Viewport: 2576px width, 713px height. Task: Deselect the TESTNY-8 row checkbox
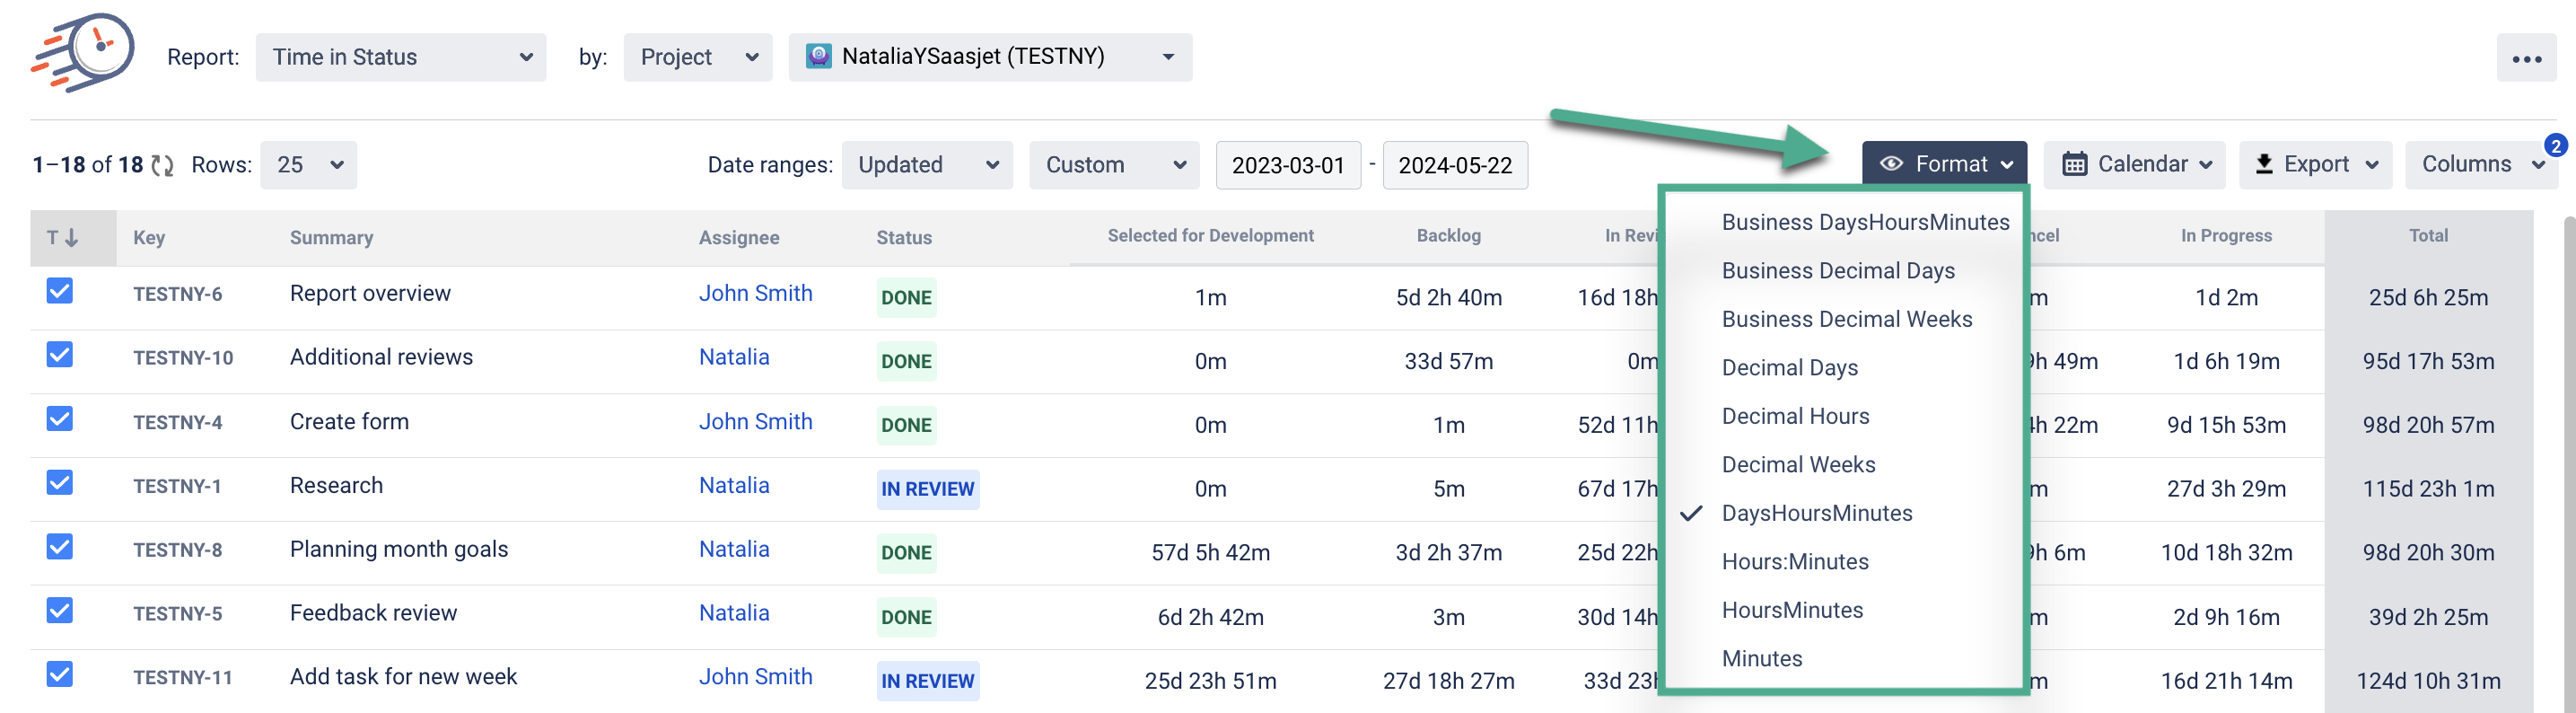60,547
